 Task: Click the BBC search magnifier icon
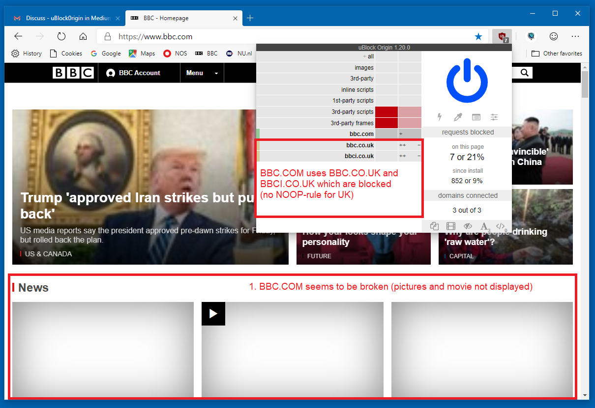[525, 73]
